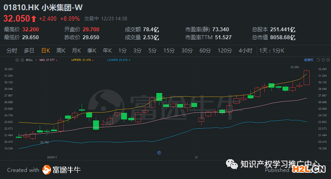Image resolution: width=331 pixels, height=179 pixels.
Task: Click the chart reset undo icon
Action: 318,60
